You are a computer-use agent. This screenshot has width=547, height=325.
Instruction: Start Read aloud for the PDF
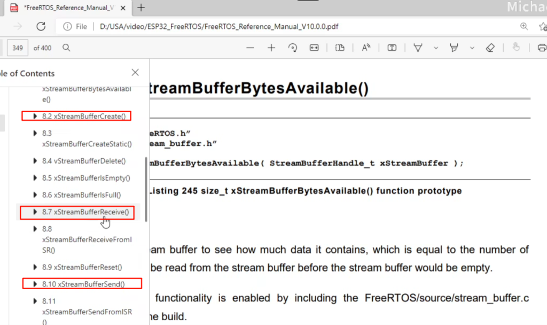coord(366,48)
